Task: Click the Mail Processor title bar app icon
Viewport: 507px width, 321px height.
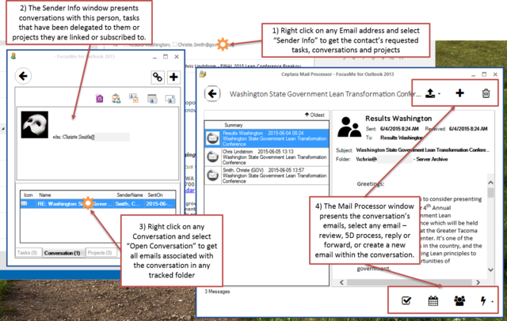Action: point(203,74)
